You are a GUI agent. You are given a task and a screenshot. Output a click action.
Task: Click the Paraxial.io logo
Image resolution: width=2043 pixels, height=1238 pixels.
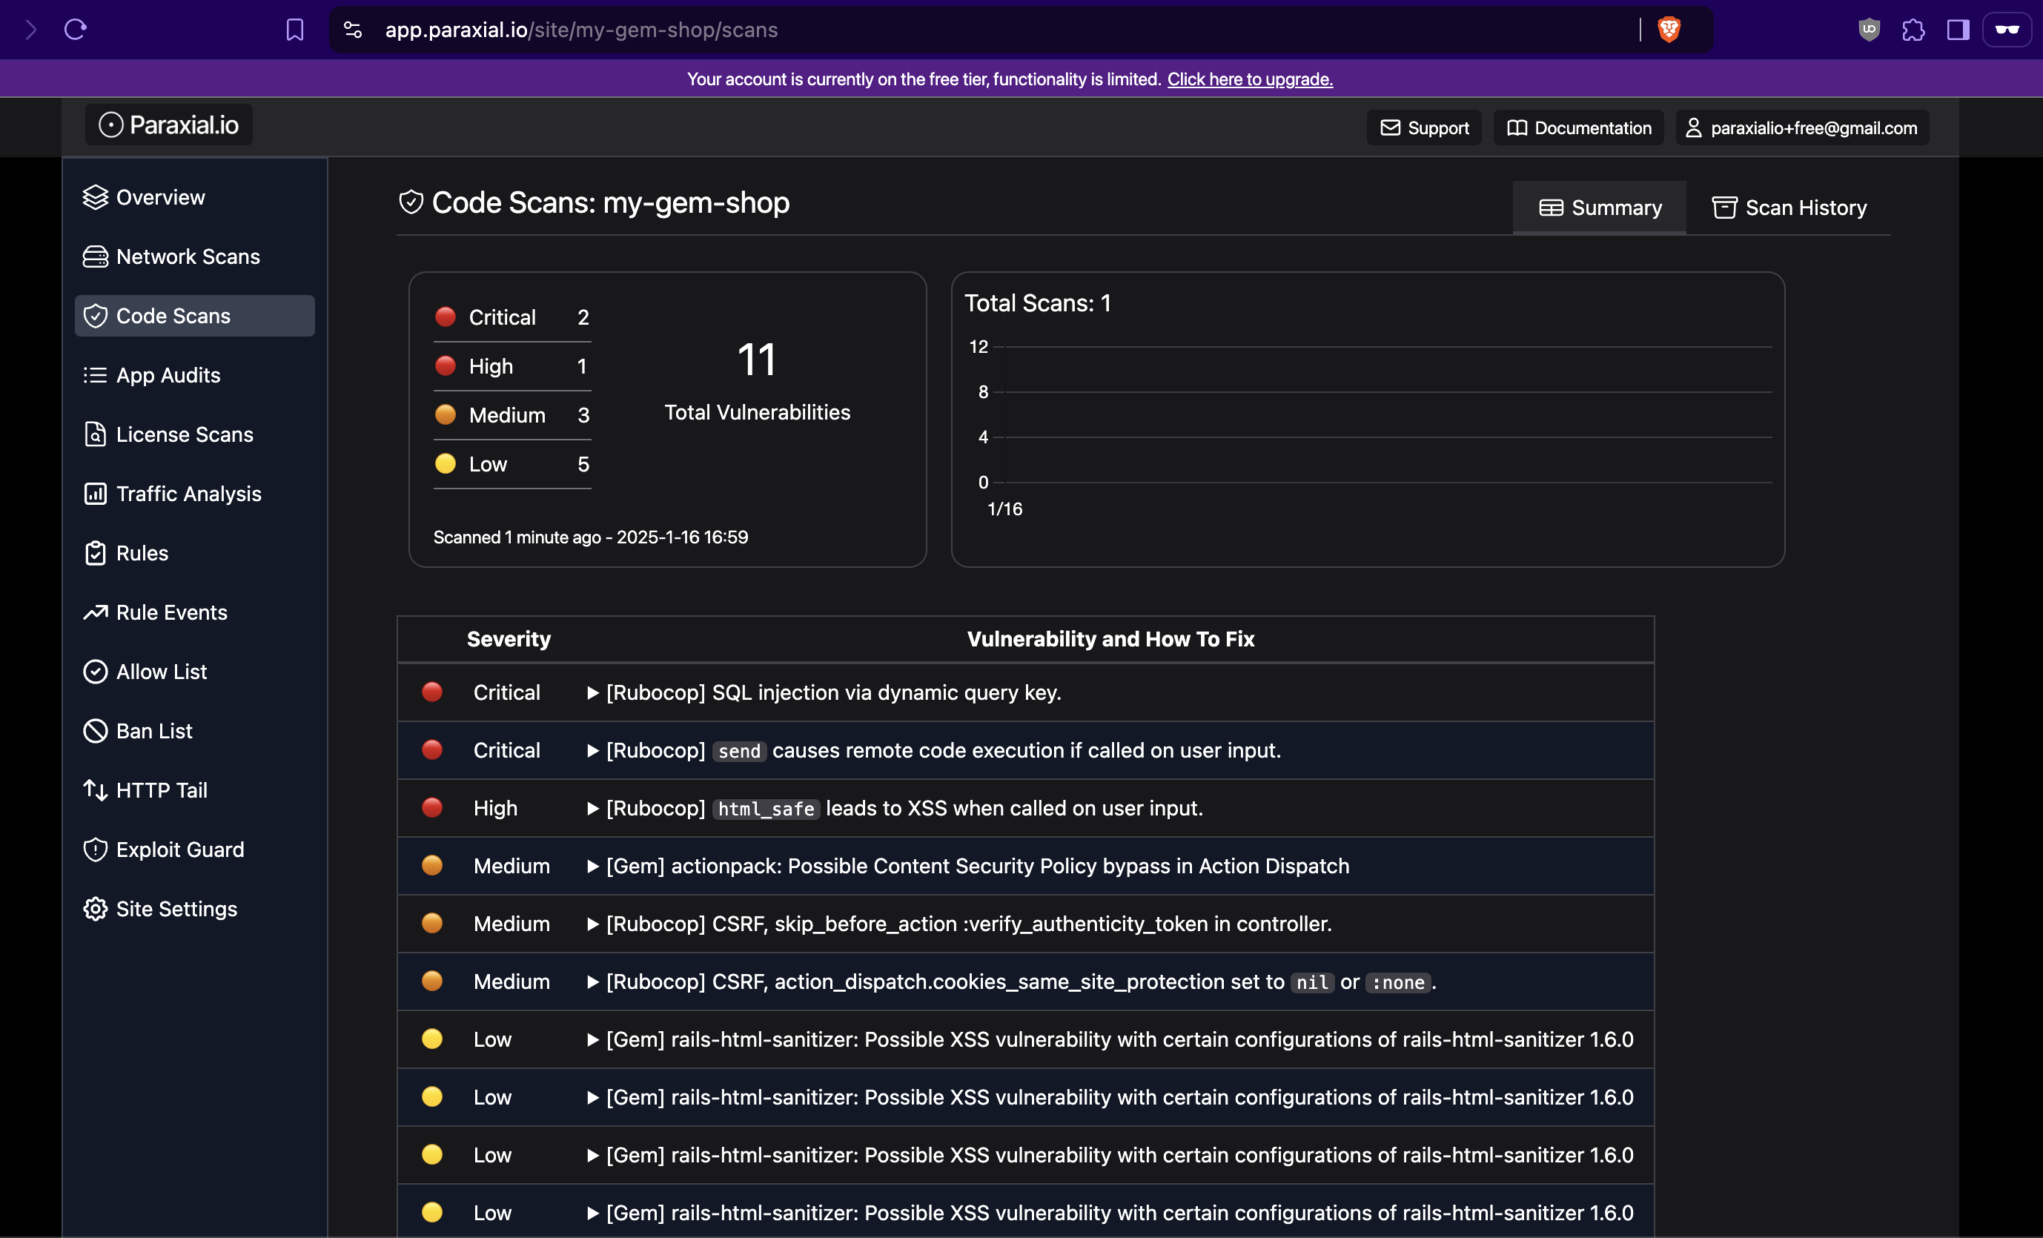(169, 125)
